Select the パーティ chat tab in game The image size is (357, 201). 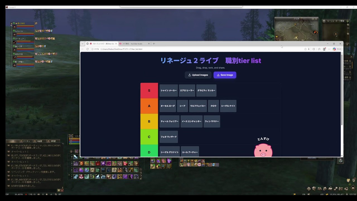(26, 141)
